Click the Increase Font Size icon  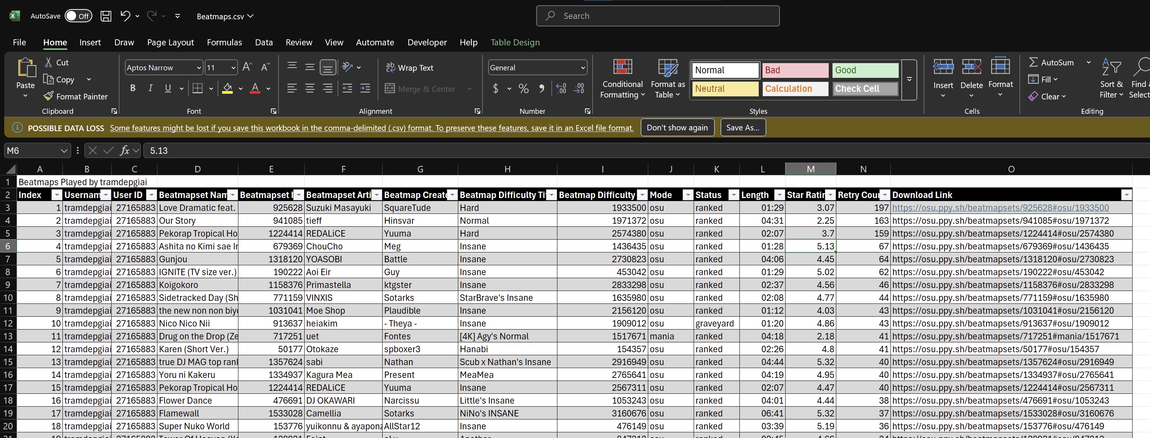(x=247, y=67)
